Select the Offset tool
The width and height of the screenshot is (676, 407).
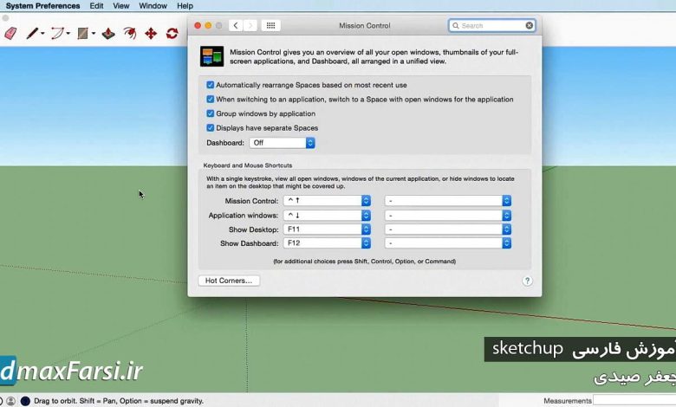[130, 34]
